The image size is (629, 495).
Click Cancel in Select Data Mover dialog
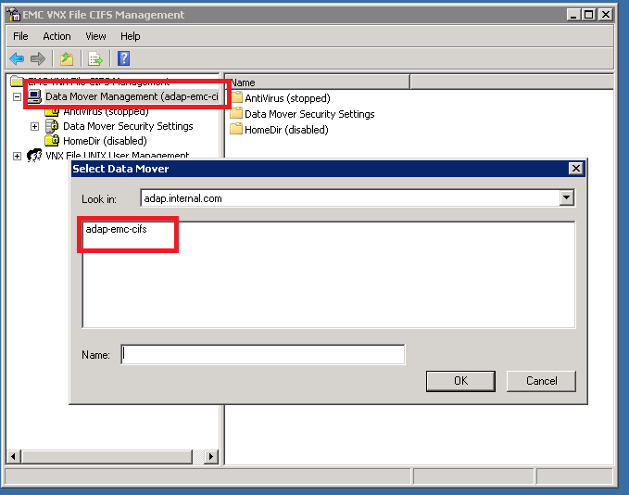[x=541, y=381]
